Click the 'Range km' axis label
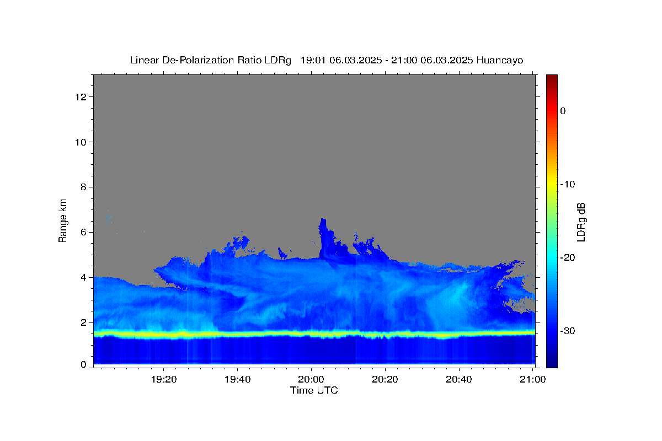 point(63,220)
